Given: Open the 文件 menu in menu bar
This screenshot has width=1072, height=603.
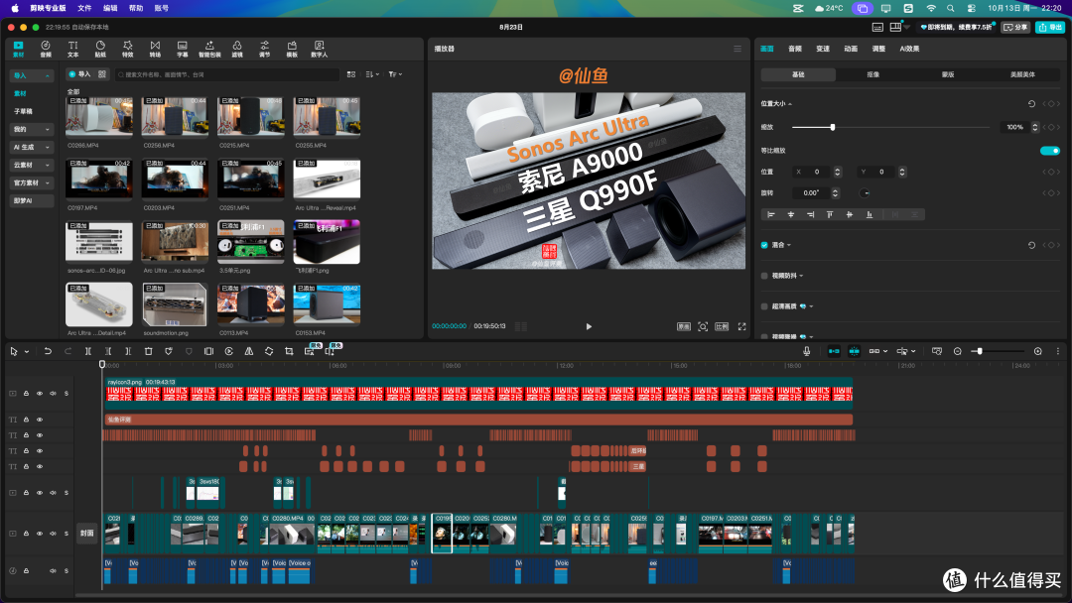Looking at the screenshot, I should tap(84, 8).
